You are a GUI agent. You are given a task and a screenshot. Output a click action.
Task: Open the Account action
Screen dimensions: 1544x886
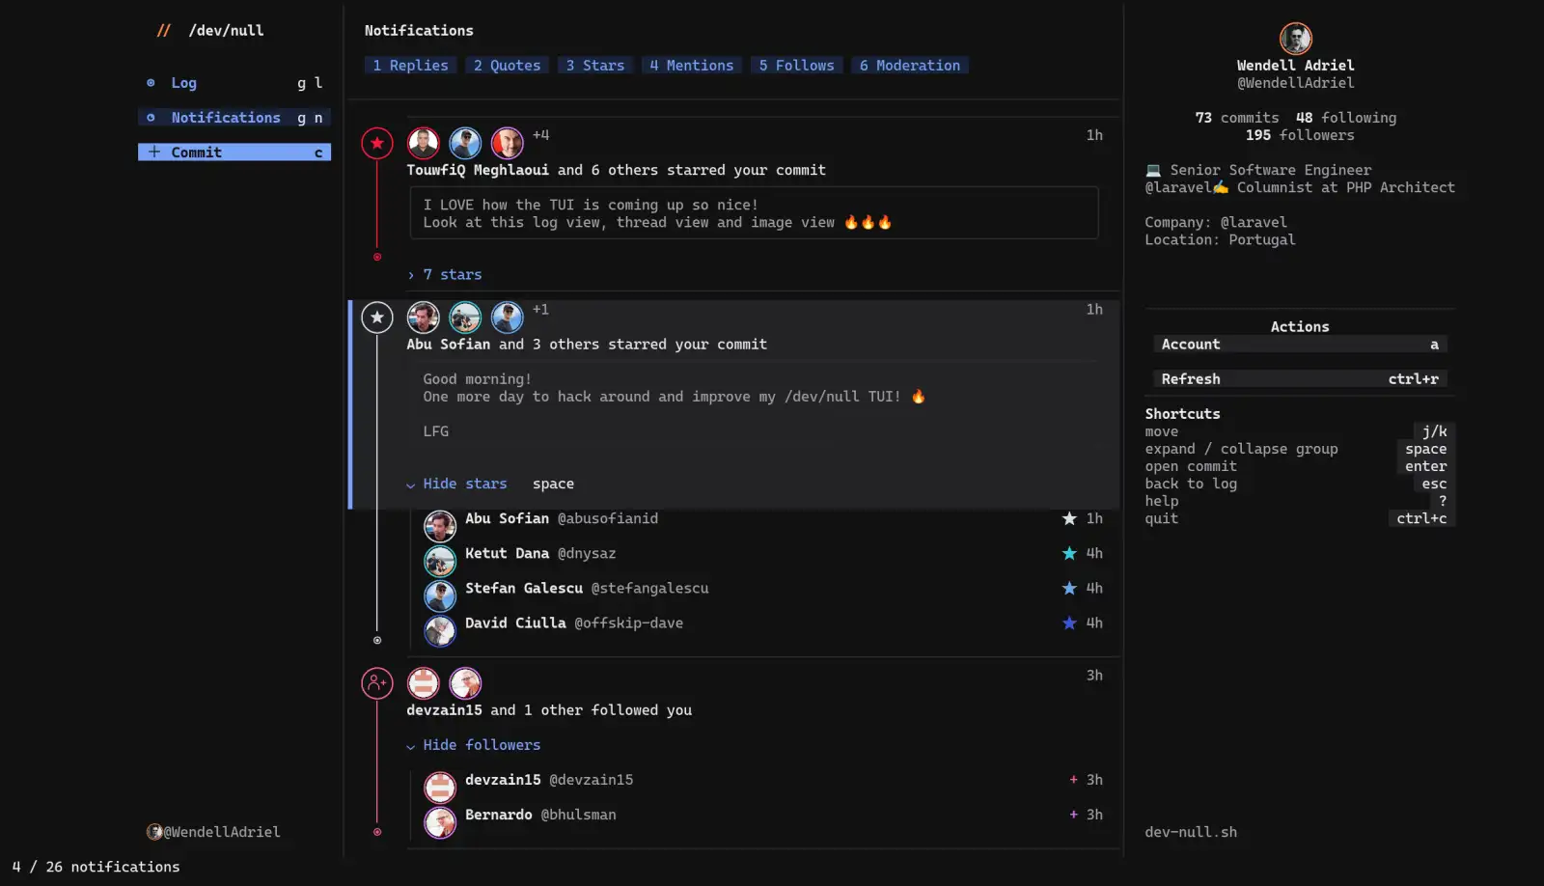1300,345
